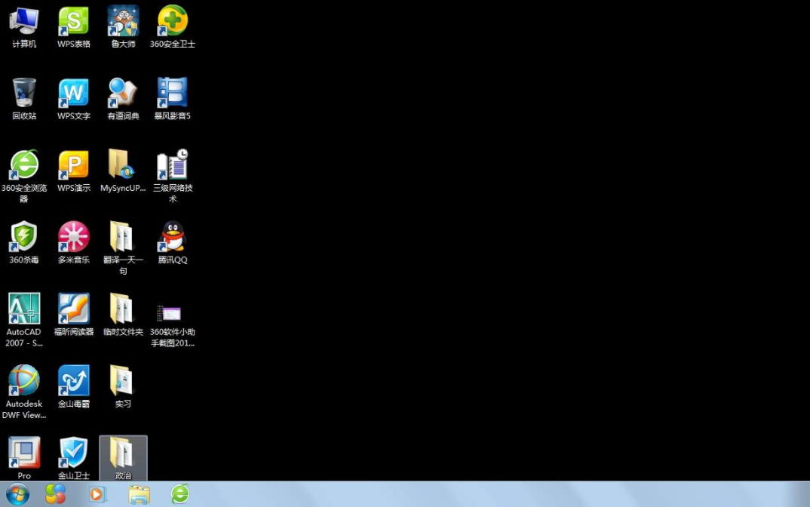The height and width of the screenshot is (507, 810).
Task: Click the 360安全浏览器 desktop shortcut
Action: tap(24, 164)
